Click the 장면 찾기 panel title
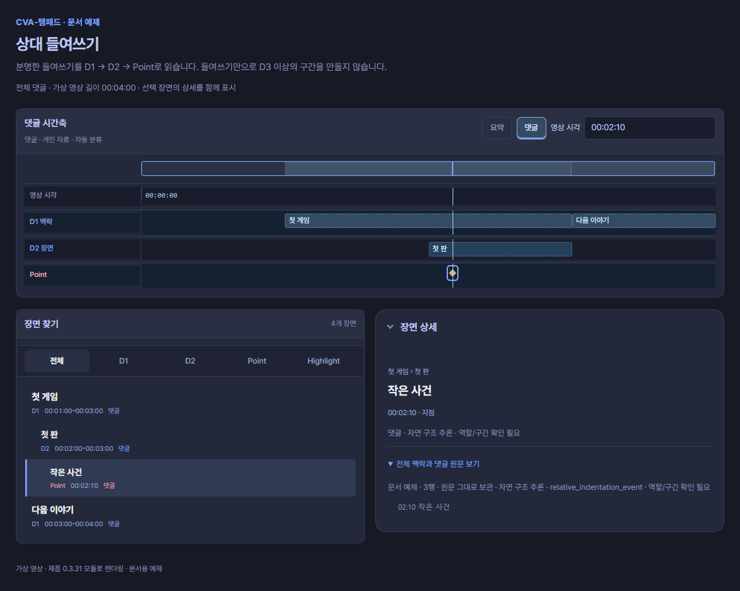This screenshot has width=740, height=591. point(42,324)
